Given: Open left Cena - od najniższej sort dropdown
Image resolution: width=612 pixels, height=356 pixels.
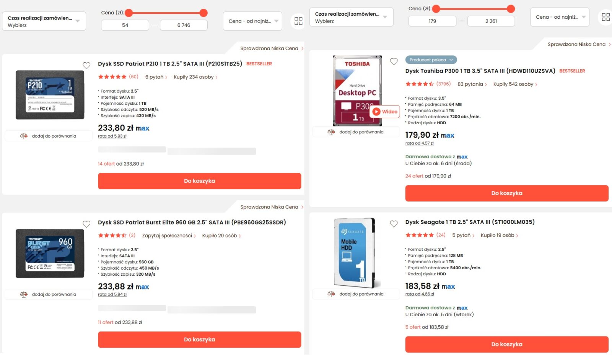Looking at the screenshot, I should click(252, 21).
